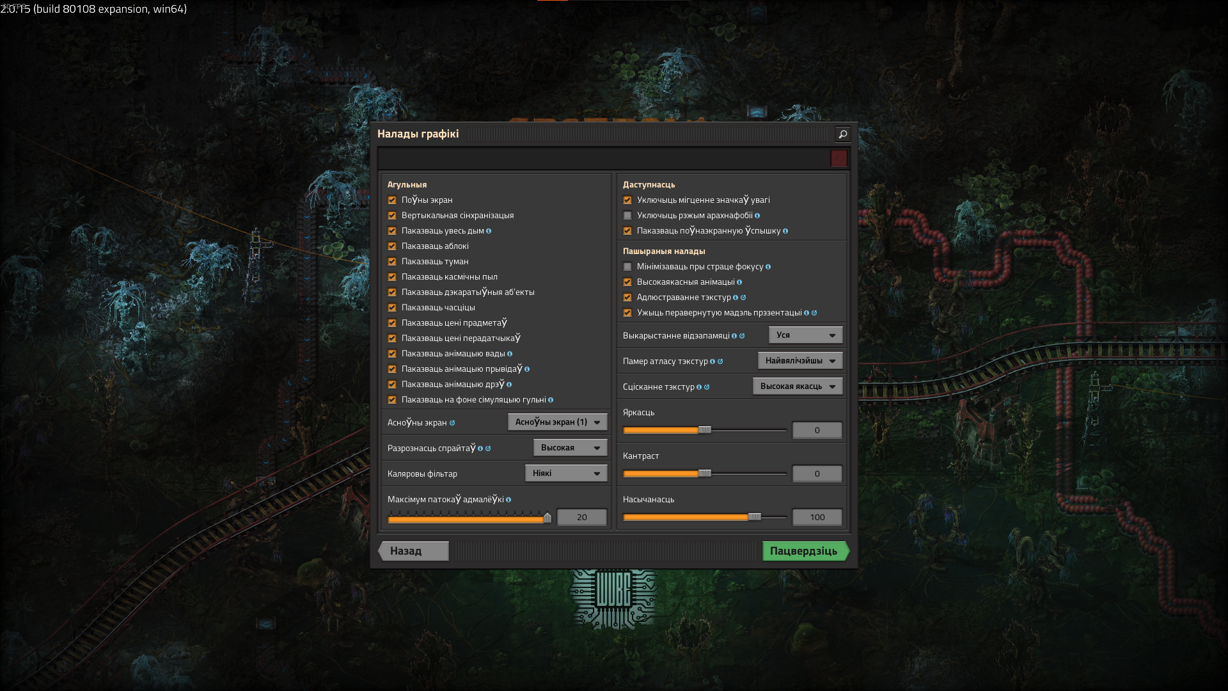Click restart icon next to Асноўны экран label
1228x691 pixels.
click(x=452, y=423)
